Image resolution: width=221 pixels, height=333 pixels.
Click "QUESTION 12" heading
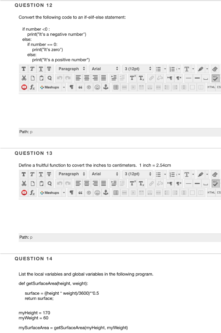coord(33,5)
